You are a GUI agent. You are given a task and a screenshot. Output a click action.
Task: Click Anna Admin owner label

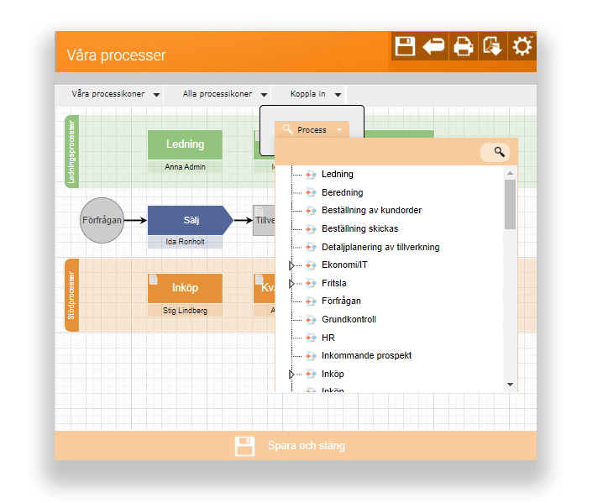pos(185,167)
